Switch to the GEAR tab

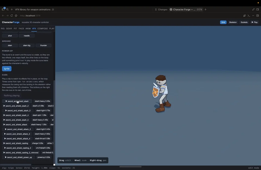[9, 29]
